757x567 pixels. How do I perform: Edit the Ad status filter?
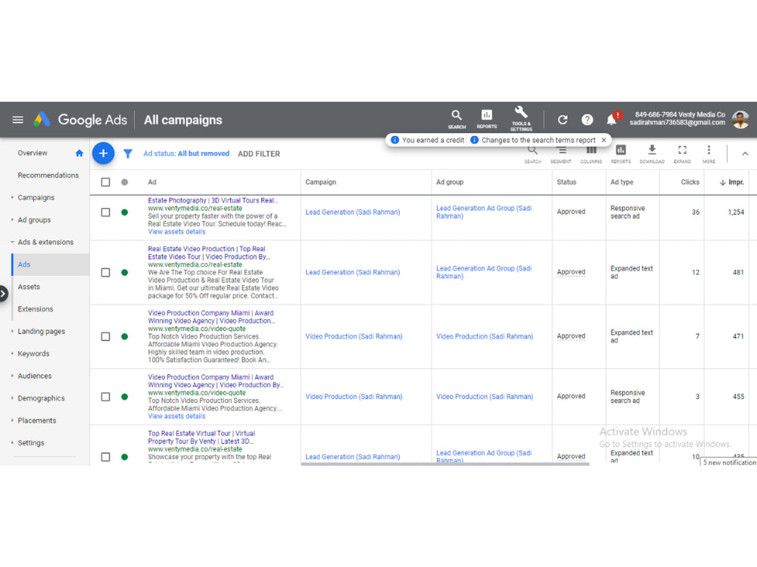[186, 153]
